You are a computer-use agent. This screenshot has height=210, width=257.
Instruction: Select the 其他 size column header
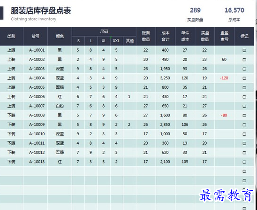129,41
